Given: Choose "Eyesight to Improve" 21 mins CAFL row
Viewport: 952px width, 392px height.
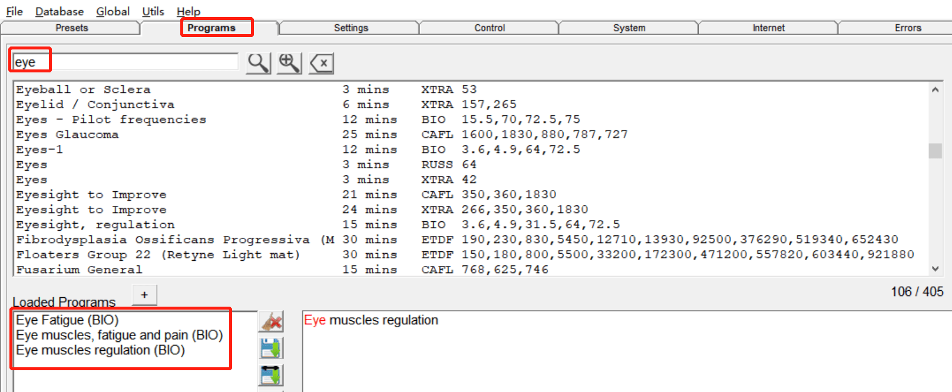Looking at the screenshot, I should pyautogui.click(x=471, y=194).
